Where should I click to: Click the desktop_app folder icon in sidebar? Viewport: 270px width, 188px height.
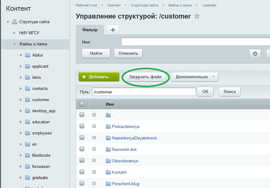[x=27, y=111]
